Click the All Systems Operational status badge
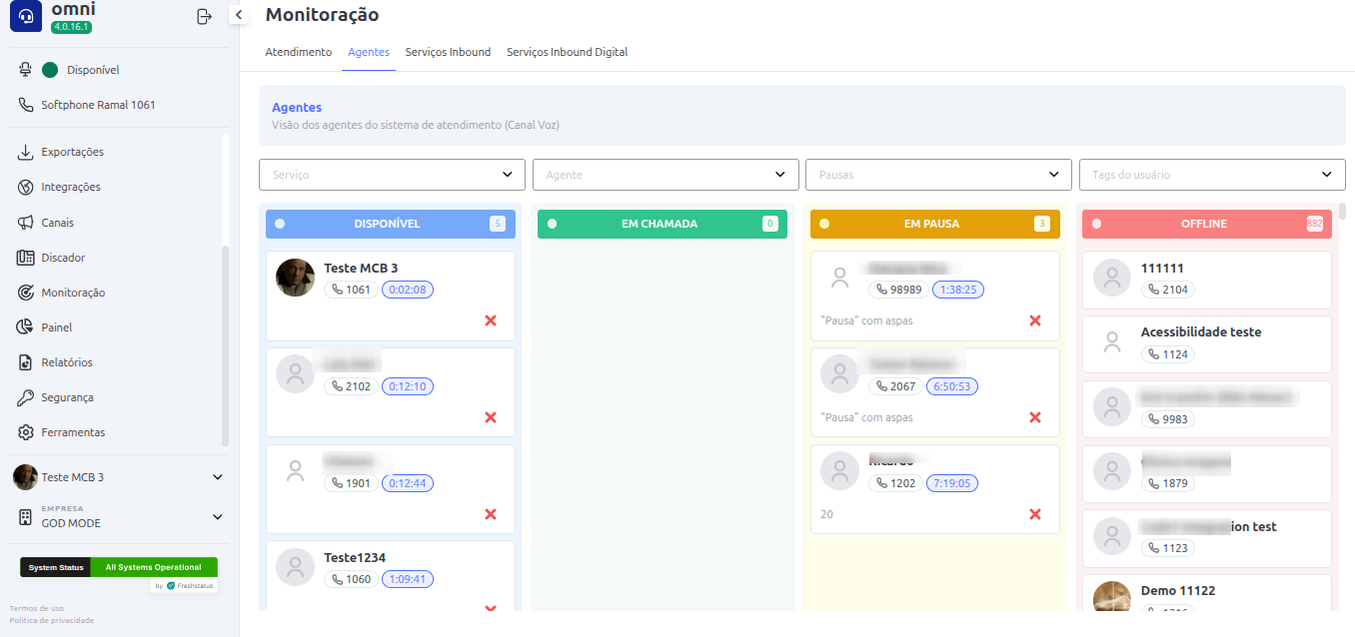The height and width of the screenshot is (637, 1355). pyautogui.click(x=153, y=567)
